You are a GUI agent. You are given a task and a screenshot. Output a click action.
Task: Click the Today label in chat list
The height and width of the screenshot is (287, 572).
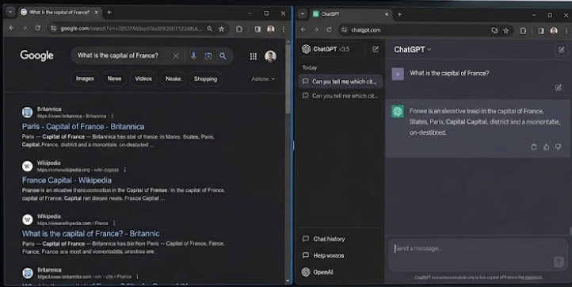pos(309,67)
